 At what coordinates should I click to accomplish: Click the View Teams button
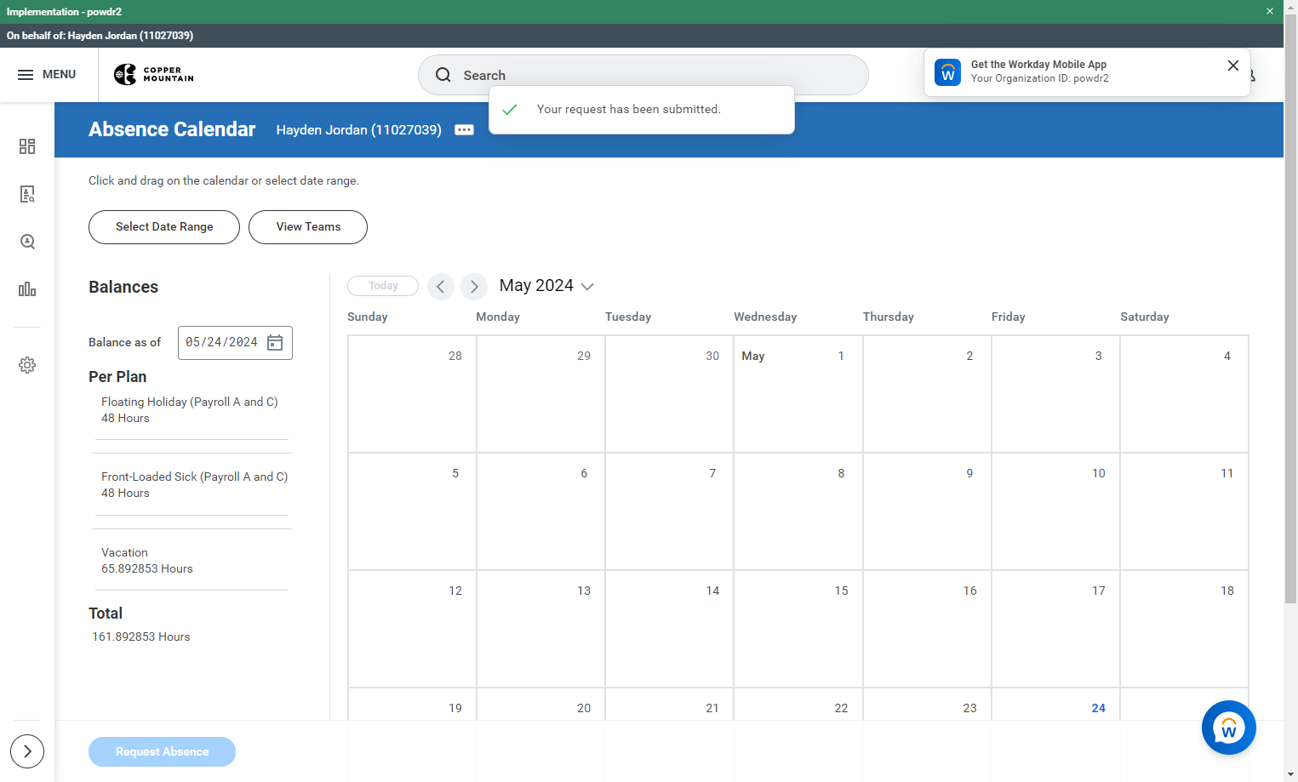(x=308, y=227)
